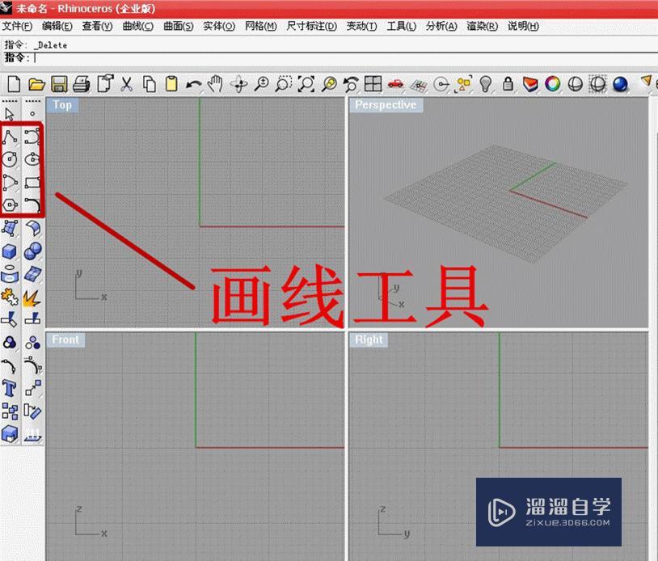Image resolution: width=658 pixels, height=561 pixels.
Task: Click the color wheel icon
Action: 553,84
